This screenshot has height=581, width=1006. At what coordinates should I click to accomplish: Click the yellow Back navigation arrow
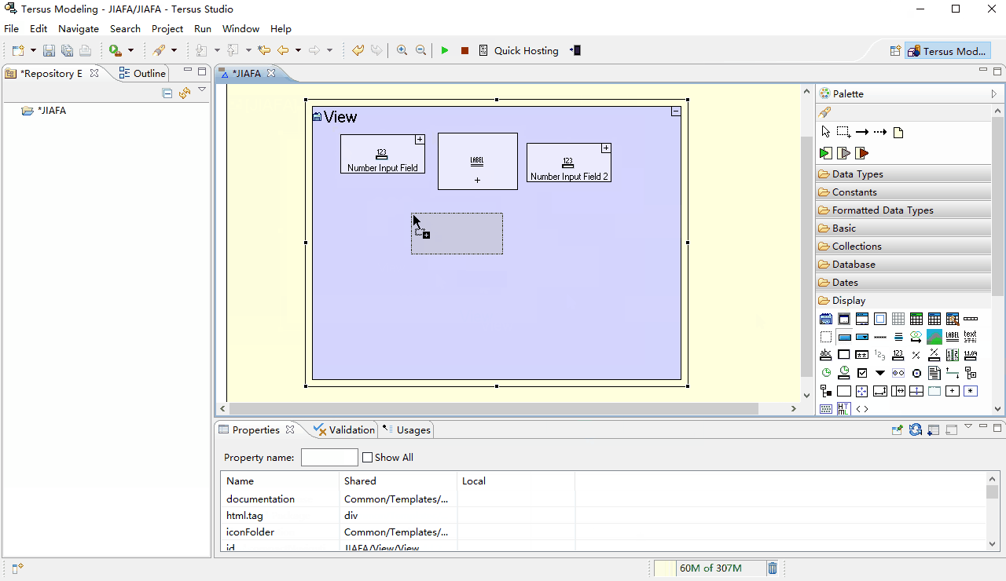coord(283,50)
